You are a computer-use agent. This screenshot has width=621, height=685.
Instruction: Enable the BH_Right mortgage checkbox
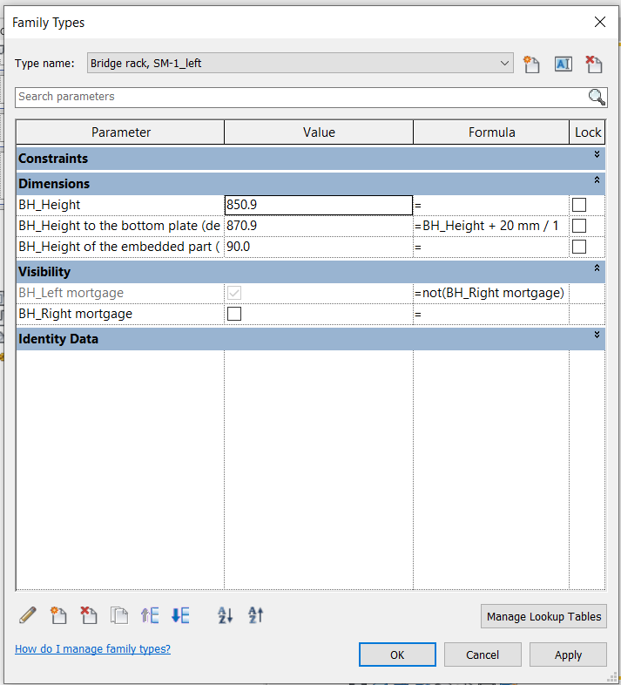(x=233, y=314)
